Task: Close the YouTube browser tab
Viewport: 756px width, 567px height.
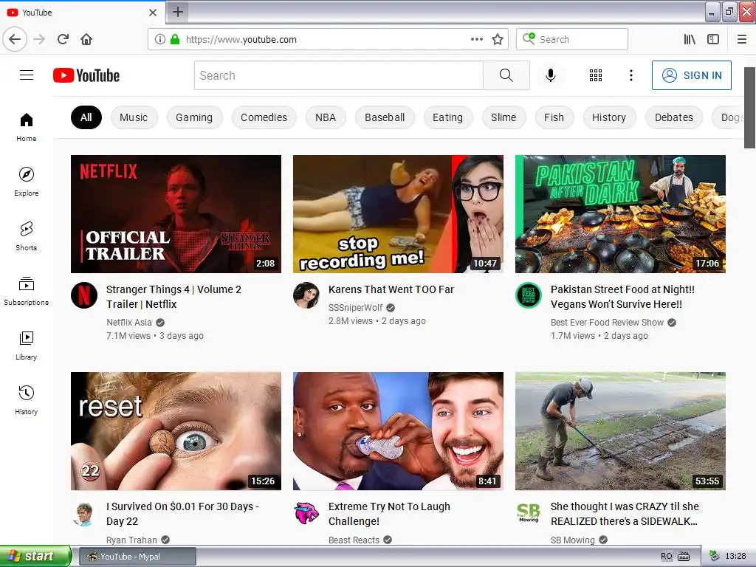Action: click(152, 13)
